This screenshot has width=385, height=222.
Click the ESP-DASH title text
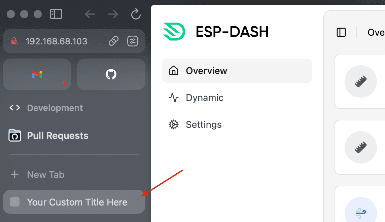pyautogui.click(x=232, y=32)
